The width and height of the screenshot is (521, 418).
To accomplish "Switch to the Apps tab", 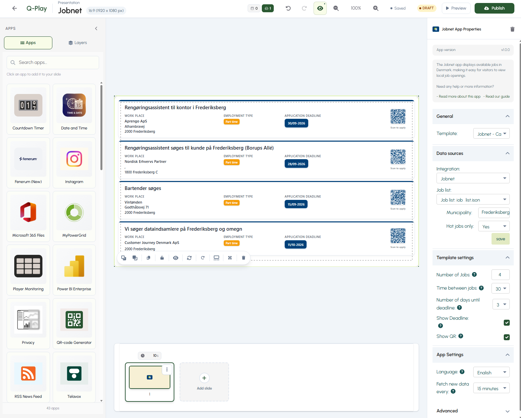I will pos(28,43).
